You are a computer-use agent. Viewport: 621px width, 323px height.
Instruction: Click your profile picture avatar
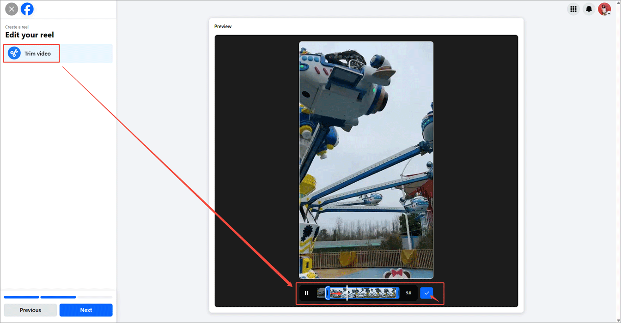coord(604,9)
